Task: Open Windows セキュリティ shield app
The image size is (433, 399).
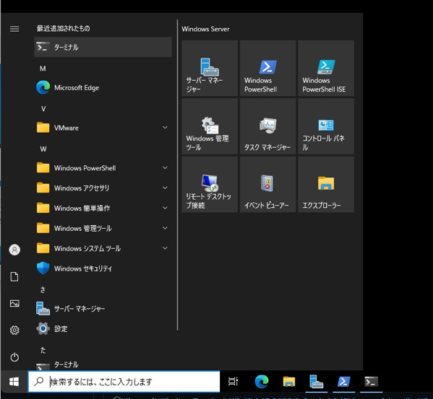Action: (103, 268)
